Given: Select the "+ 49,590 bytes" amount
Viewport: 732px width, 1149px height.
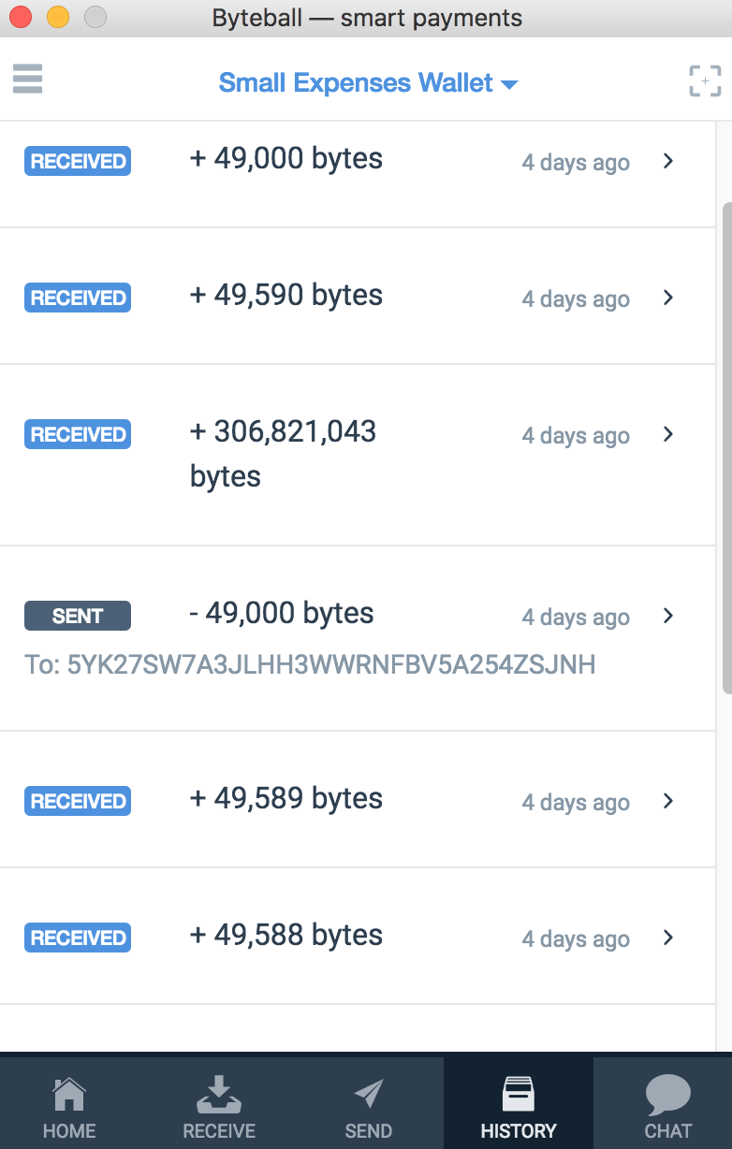Looking at the screenshot, I should tap(286, 296).
